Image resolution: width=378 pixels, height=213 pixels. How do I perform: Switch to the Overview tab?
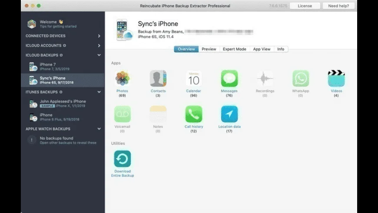(186, 49)
